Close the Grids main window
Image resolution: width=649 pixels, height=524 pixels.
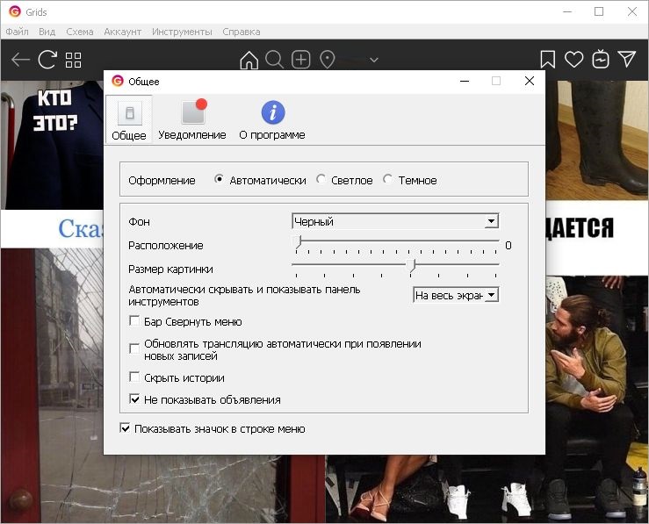tap(632, 11)
